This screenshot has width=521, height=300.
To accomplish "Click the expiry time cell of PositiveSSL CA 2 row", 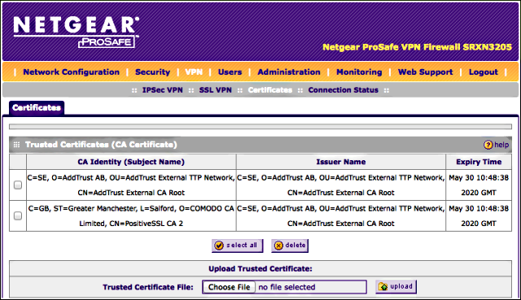I will coord(479,216).
